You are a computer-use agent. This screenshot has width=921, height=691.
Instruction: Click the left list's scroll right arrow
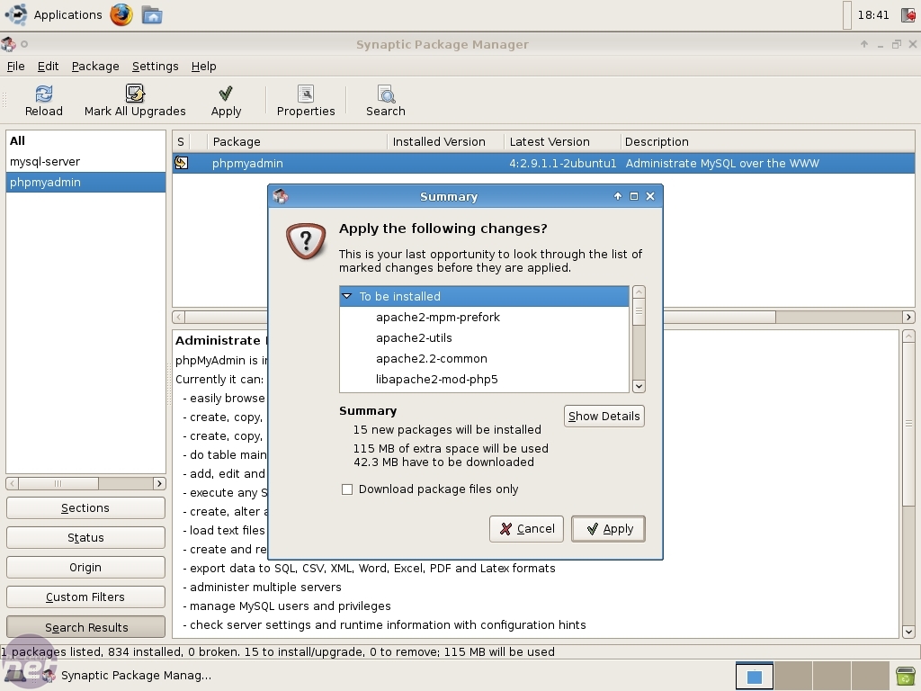159,483
